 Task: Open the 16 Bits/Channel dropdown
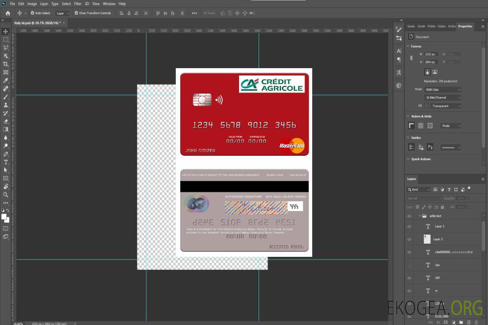(442, 97)
